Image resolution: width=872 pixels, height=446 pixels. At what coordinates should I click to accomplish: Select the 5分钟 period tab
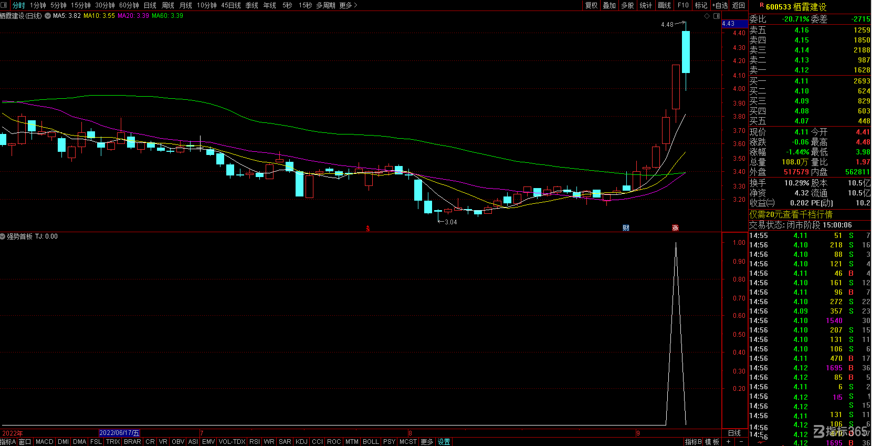point(58,5)
